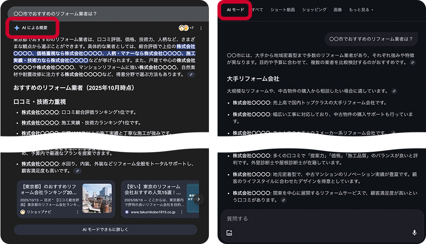Viewport: 426px width, 244px height.
Task: Open the three-dot menu beside the +7 sources
Action: (x=201, y=28)
